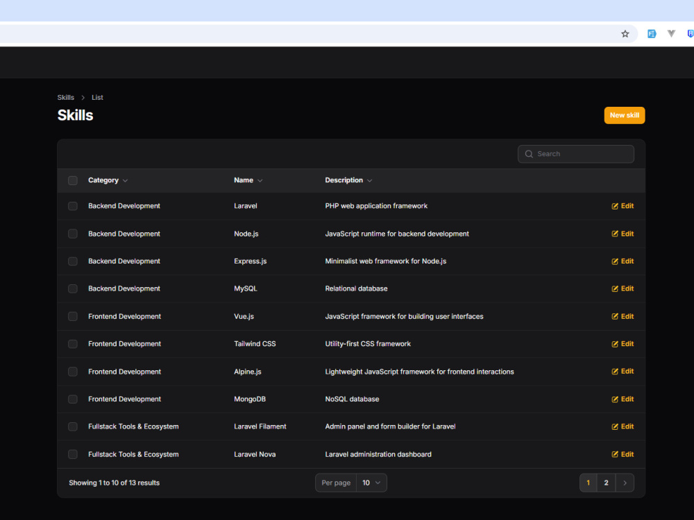
Task: Edit the Vue.js skill
Action: tap(623, 317)
